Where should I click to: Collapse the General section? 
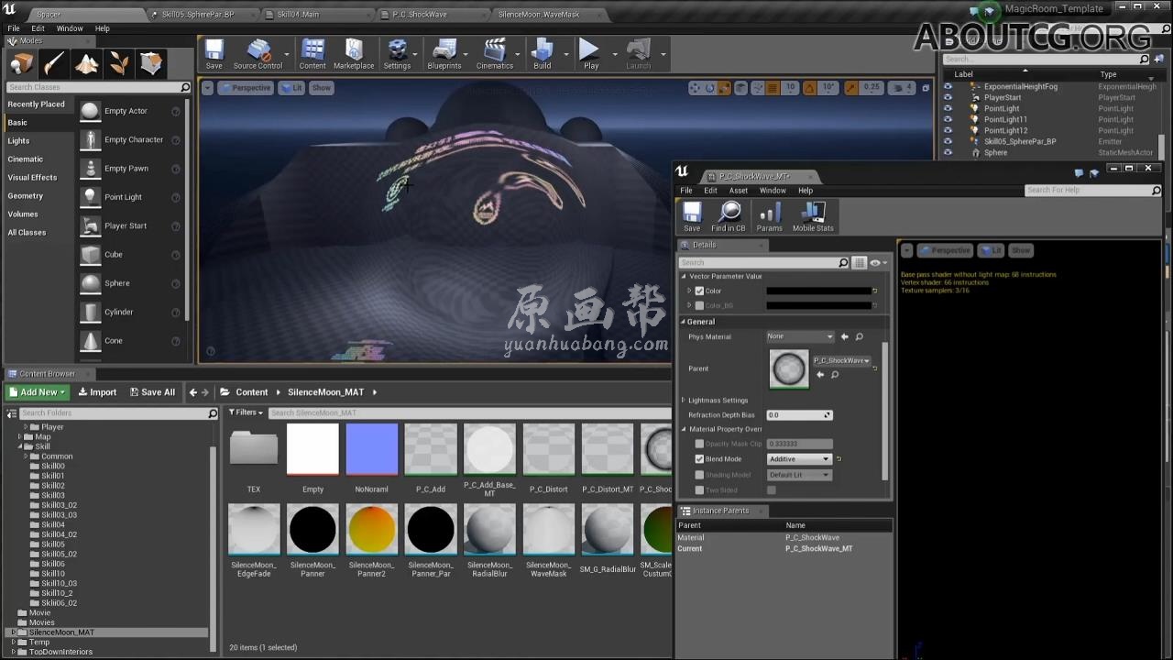point(684,322)
